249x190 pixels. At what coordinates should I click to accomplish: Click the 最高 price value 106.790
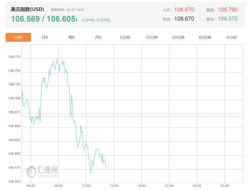pyautogui.click(x=228, y=10)
